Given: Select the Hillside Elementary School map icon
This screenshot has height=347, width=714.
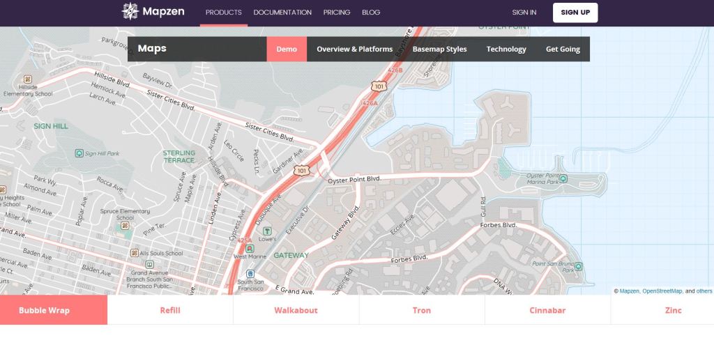Looking at the screenshot, I should (28, 79).
